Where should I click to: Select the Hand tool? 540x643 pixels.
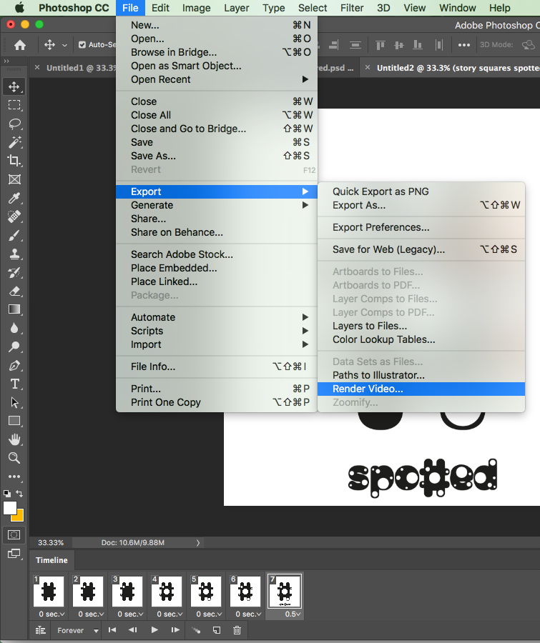point(14,439)
